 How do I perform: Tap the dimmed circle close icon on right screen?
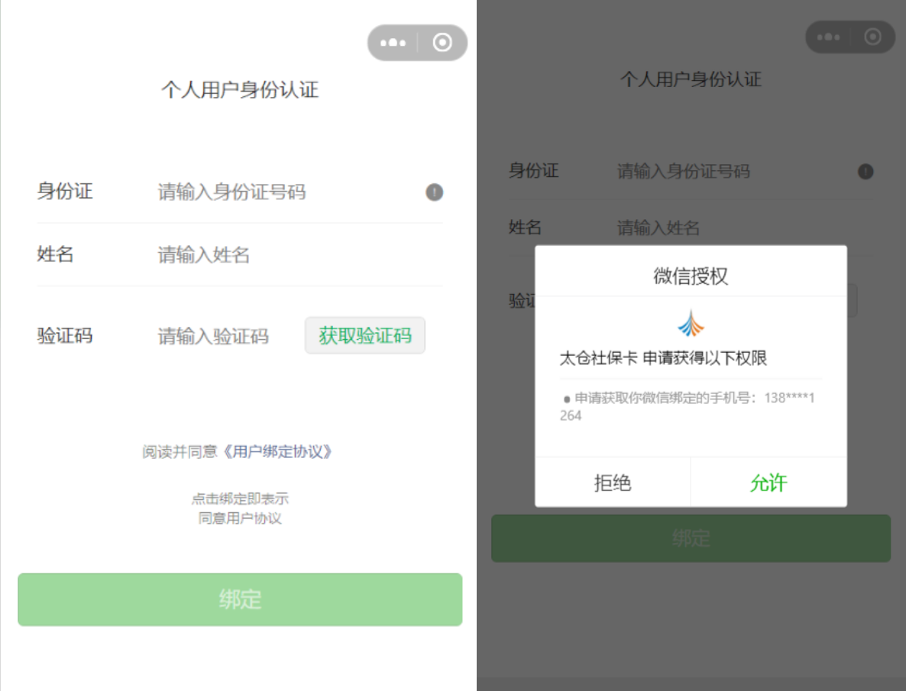pyautogui.click(x=872, y=37)
